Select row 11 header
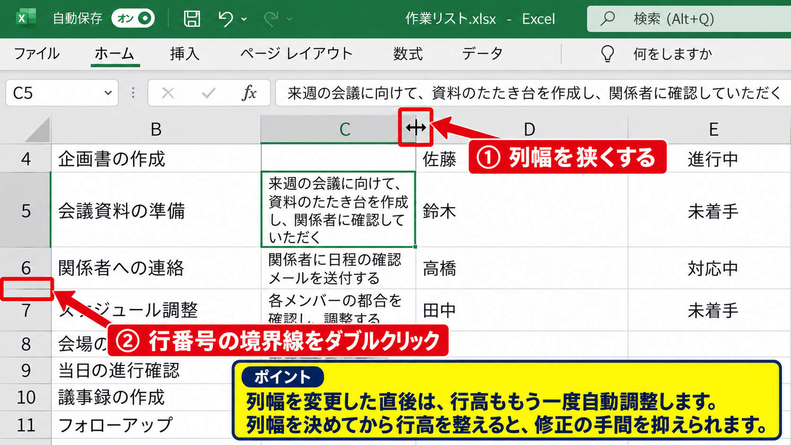 (x=26, y=425)
